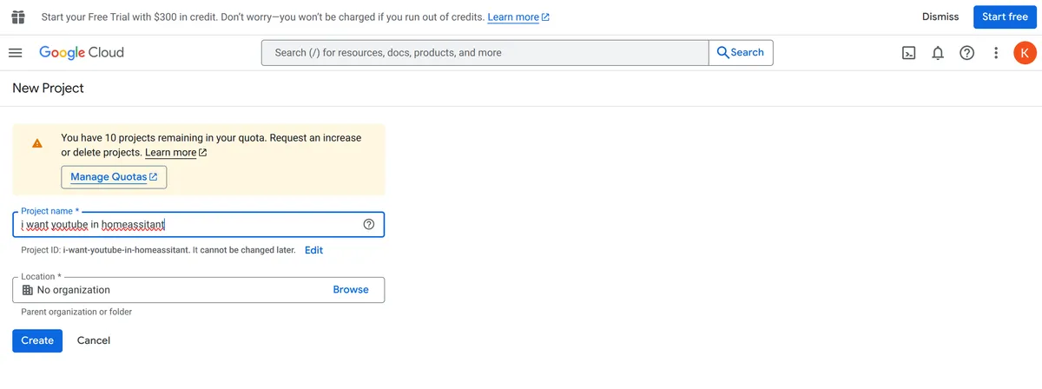
Task: Open Learn more link in trial banner
Action: pos(518,17)
